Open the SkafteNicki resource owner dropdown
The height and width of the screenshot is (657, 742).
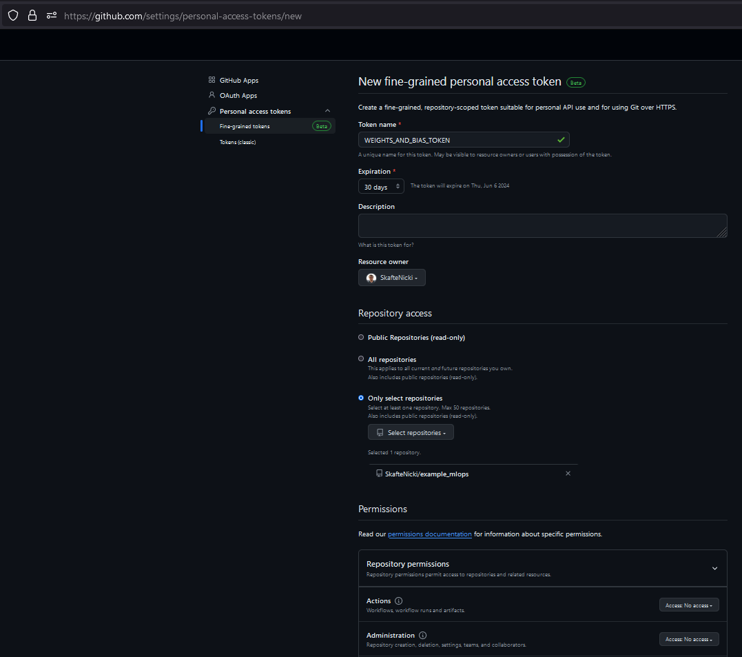click(x=392, y=278)
